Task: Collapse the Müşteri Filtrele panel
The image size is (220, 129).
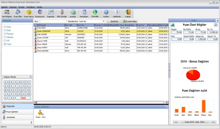Action: tap(31, 77)
